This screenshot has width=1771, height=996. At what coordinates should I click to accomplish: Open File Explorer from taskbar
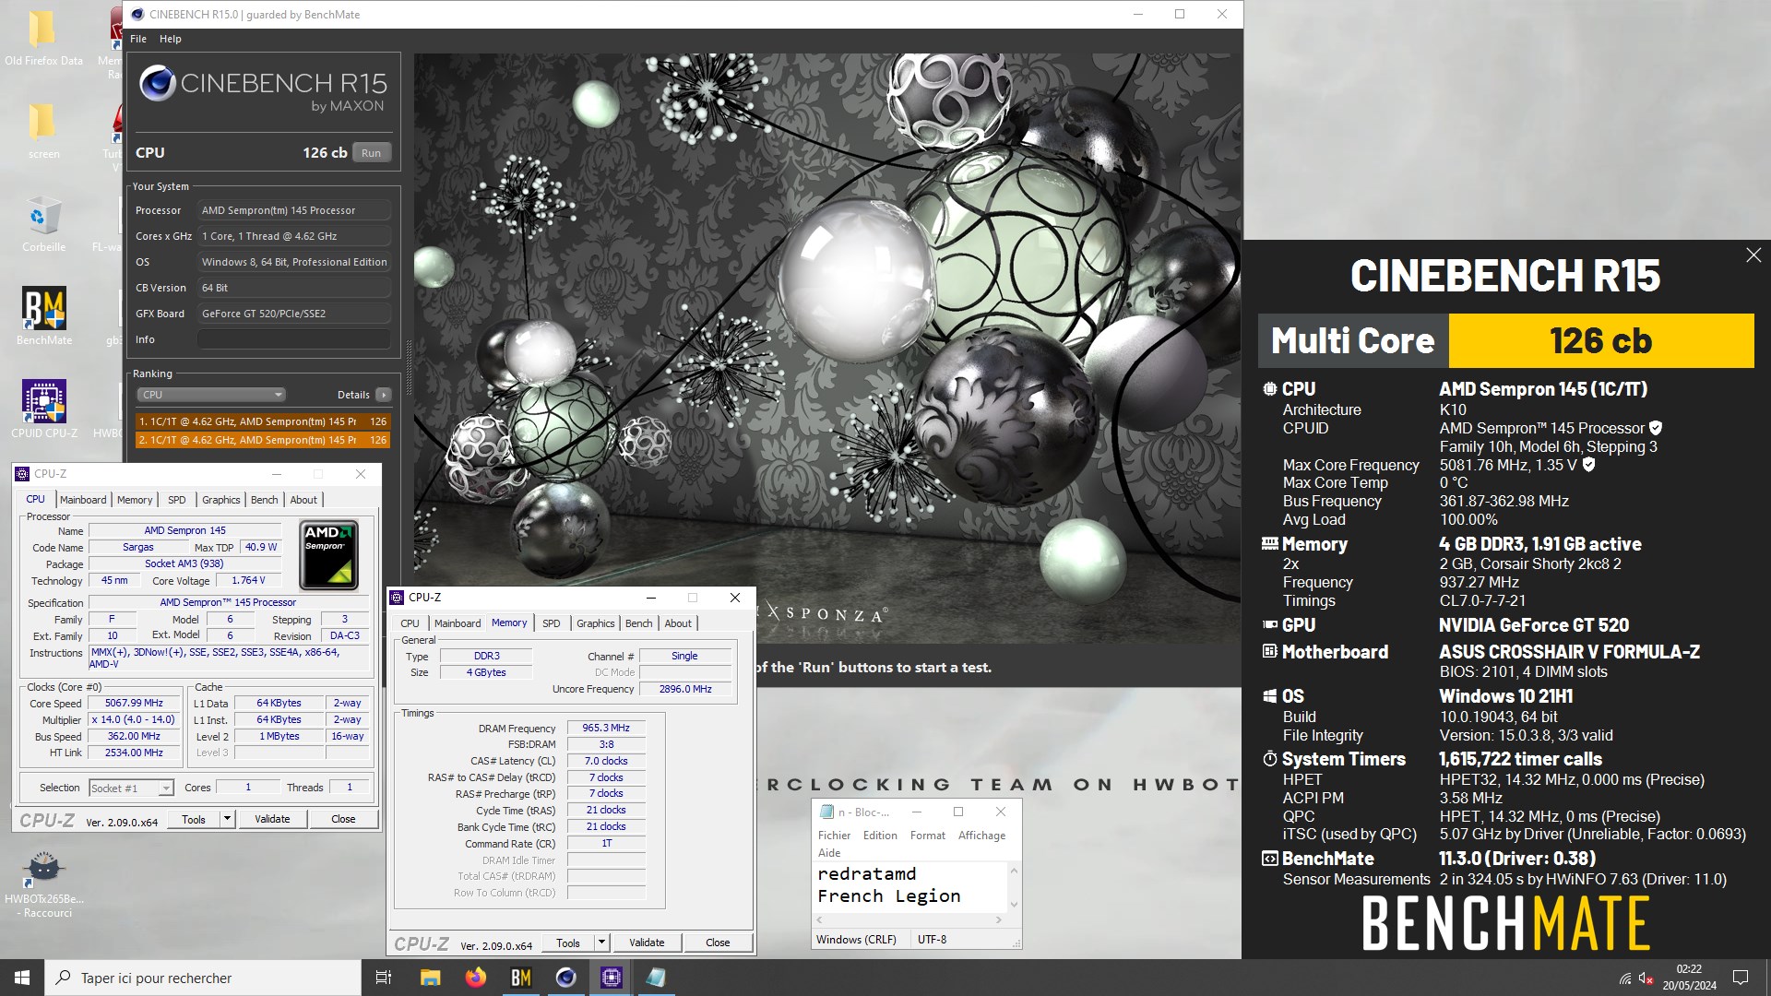tap(430, 978)
